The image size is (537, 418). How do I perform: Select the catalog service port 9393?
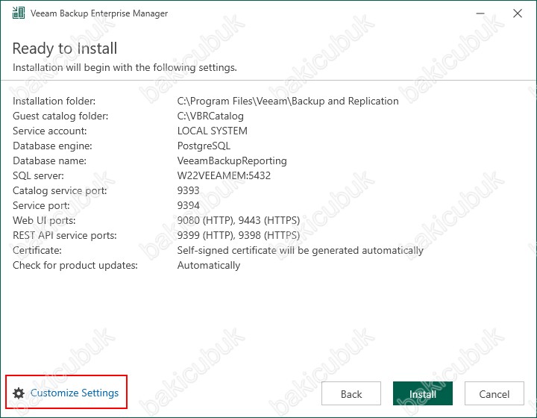189,190
